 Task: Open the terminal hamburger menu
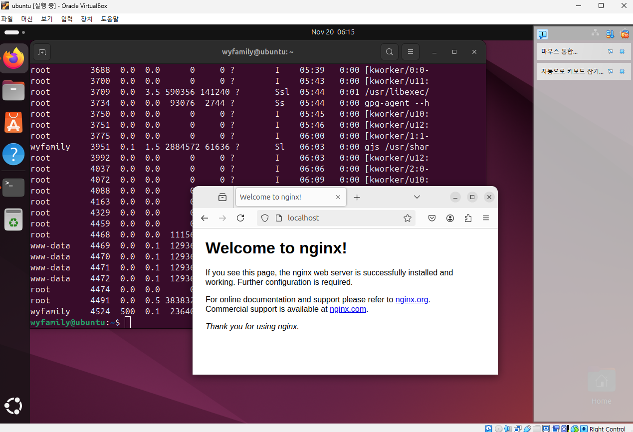[410, 52]
